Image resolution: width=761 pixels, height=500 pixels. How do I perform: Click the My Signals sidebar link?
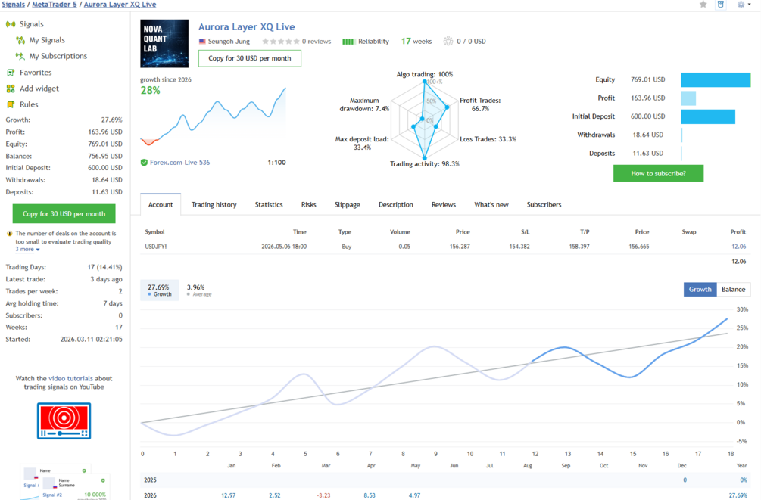click(x=47, y=40)
